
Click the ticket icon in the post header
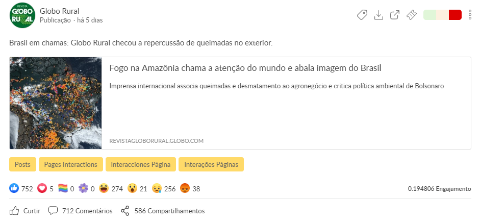(411, 15)
